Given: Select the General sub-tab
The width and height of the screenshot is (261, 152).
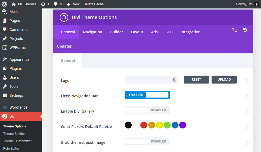Looking at the screenshot, I should [x=68, y=61].
